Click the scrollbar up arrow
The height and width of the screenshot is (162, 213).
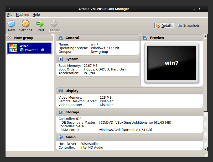point(205,36)
